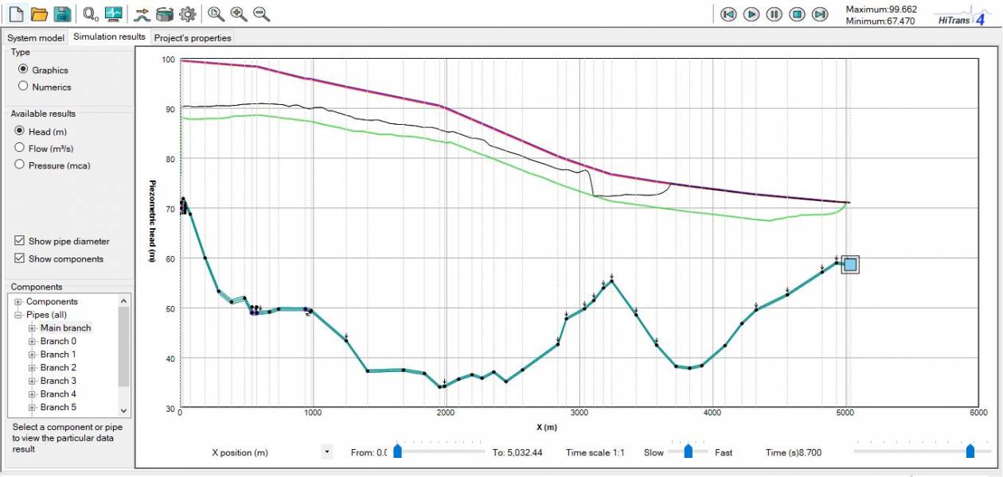Select the Numerics type radio button

[23, 87]
